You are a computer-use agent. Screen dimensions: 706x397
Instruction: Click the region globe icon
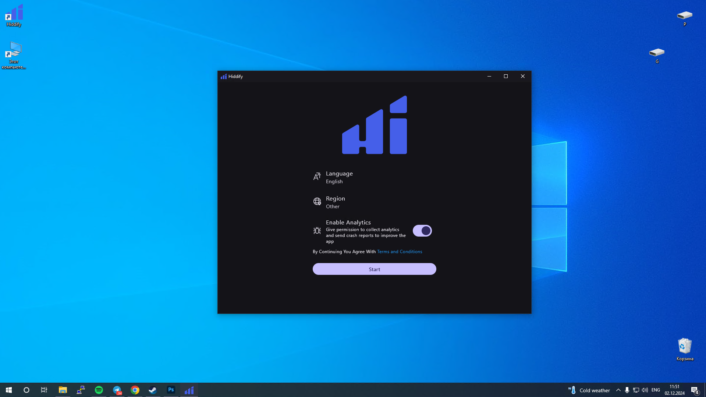[317, 202]
